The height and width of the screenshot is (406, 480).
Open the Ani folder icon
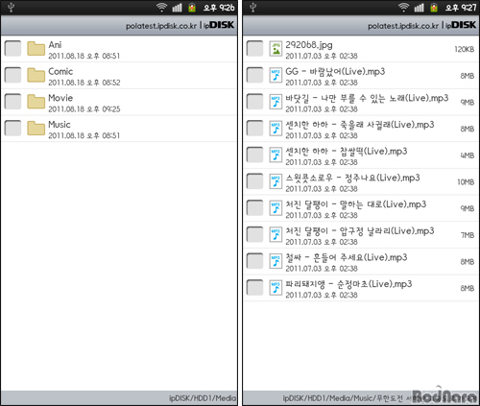[x=36, y=49]
